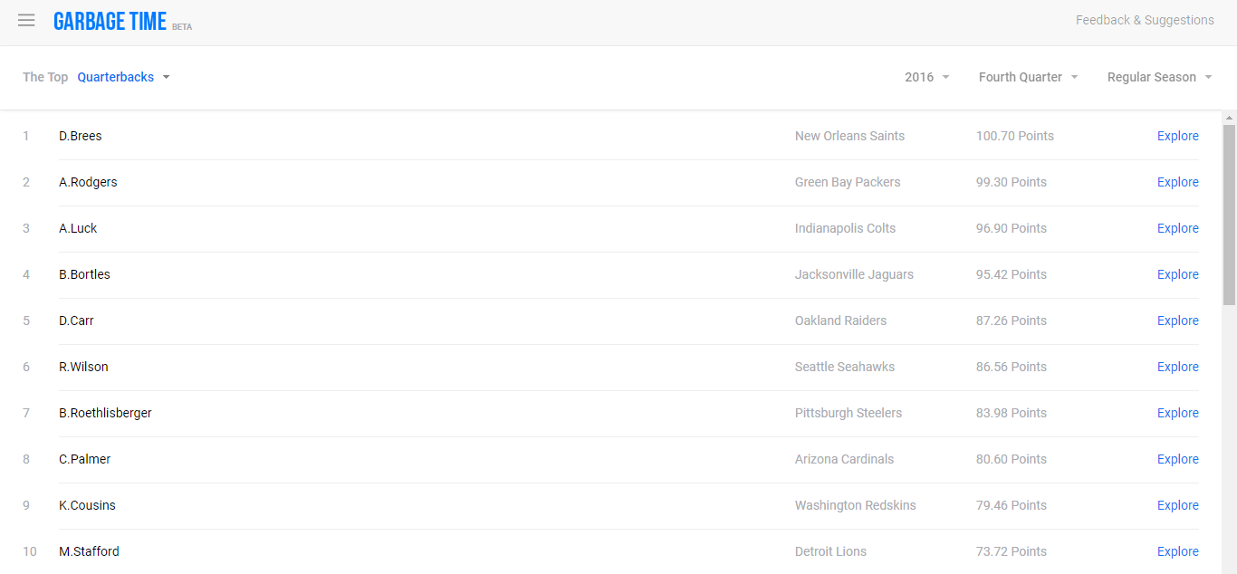This screenshot has width=1237, height=574.
Task: Click the 99.30 Points value
Action: pos(1012,182)
